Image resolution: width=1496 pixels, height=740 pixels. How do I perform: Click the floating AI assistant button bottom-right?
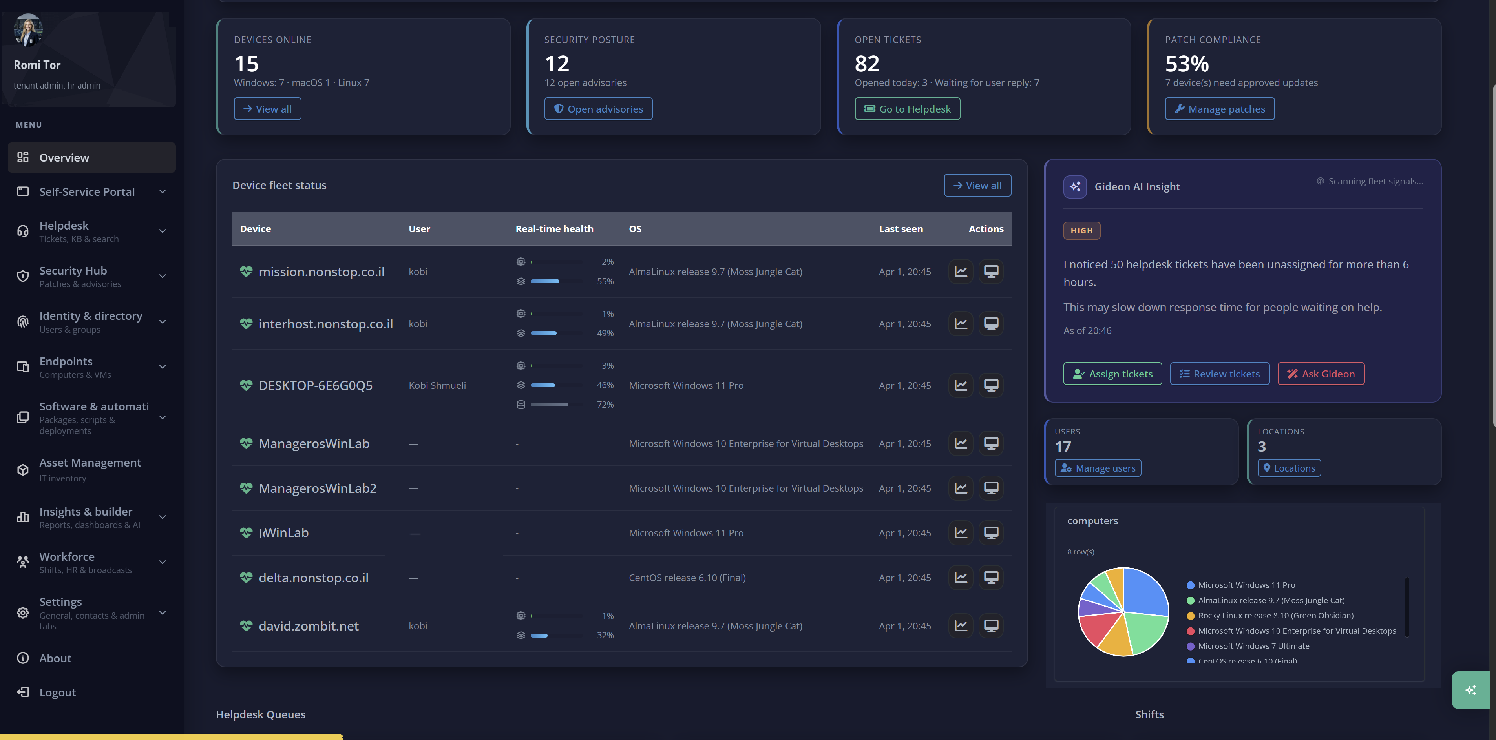pyautogui.click(x=1471, y=690)
